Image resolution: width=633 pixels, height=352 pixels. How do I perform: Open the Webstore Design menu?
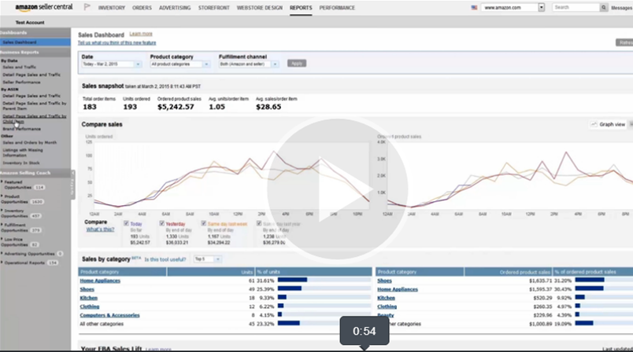(x=260, y=8)
